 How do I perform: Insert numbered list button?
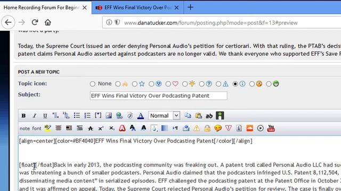pos(87,116)
